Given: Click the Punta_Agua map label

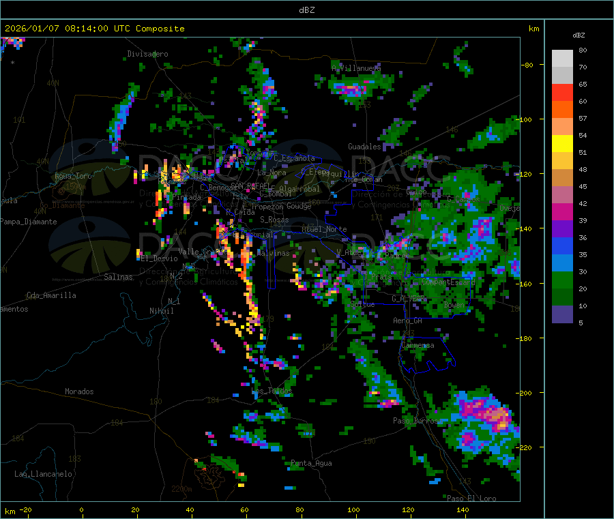Looking at the screenshot, I should [311, 463].
